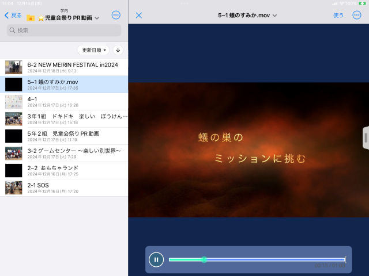Toggle the sort direction arrow button
The width and height of the screenshot is (369, 276).
click(x=118, y=50)
